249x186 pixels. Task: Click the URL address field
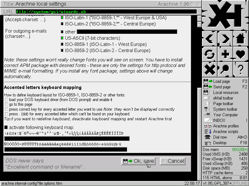point(106,11)
